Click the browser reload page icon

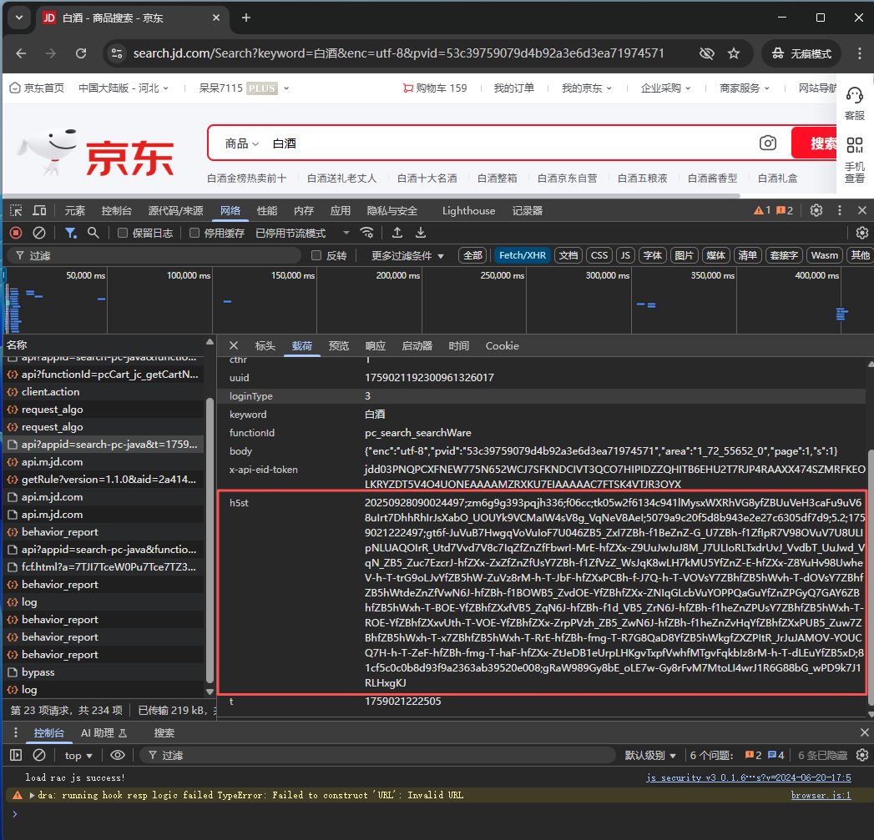click(x=81, y=53)
